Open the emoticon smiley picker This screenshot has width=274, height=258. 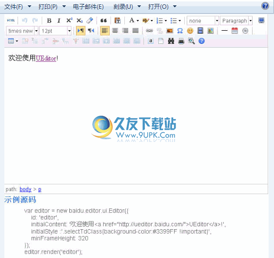[x=190, y=31]
